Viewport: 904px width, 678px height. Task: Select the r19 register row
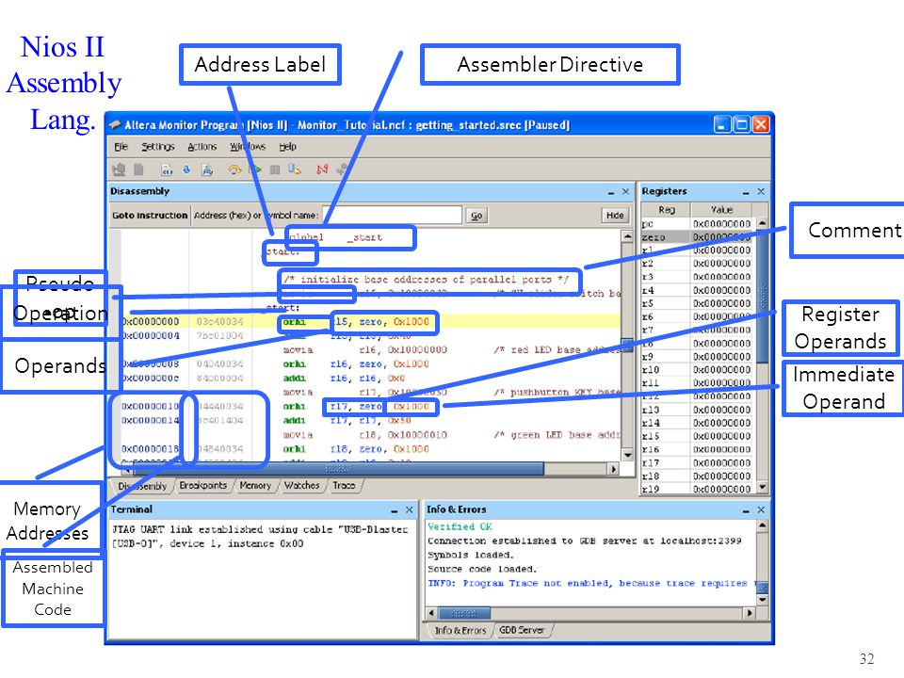(697, 489)
